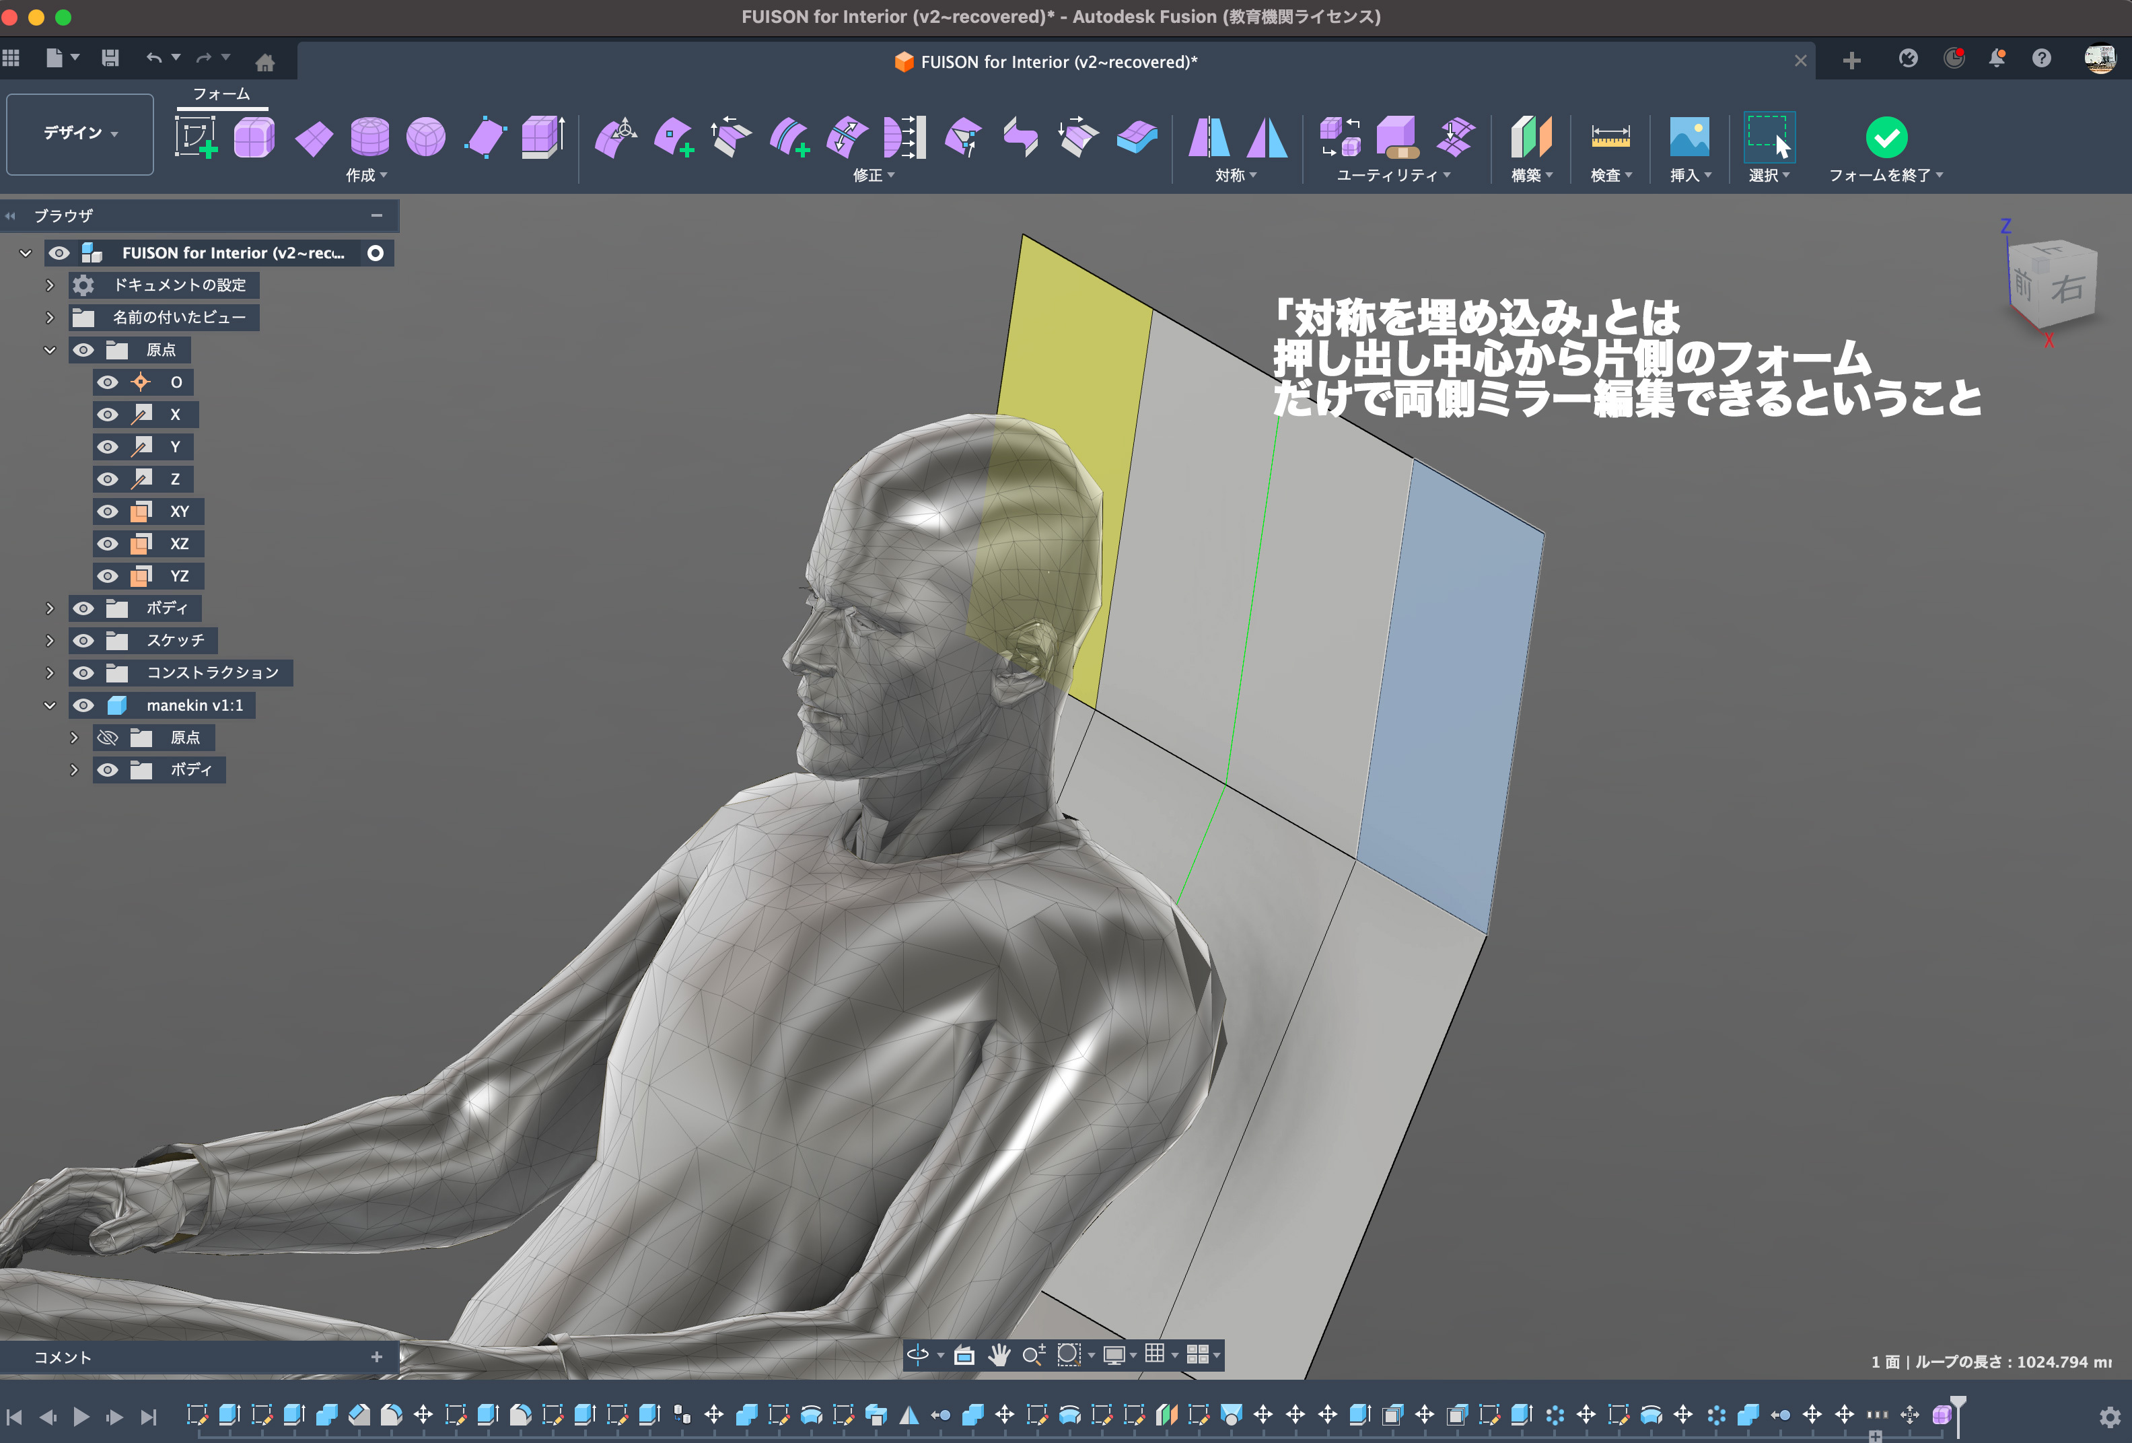Open the 修正 menu
The height and width of the screenshot is (1443, 2132).
[x=874, y=175]
